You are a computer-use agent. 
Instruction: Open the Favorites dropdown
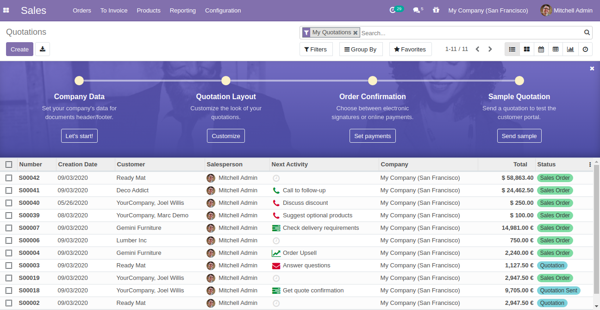pyautogui.click(x=410, y=49)
